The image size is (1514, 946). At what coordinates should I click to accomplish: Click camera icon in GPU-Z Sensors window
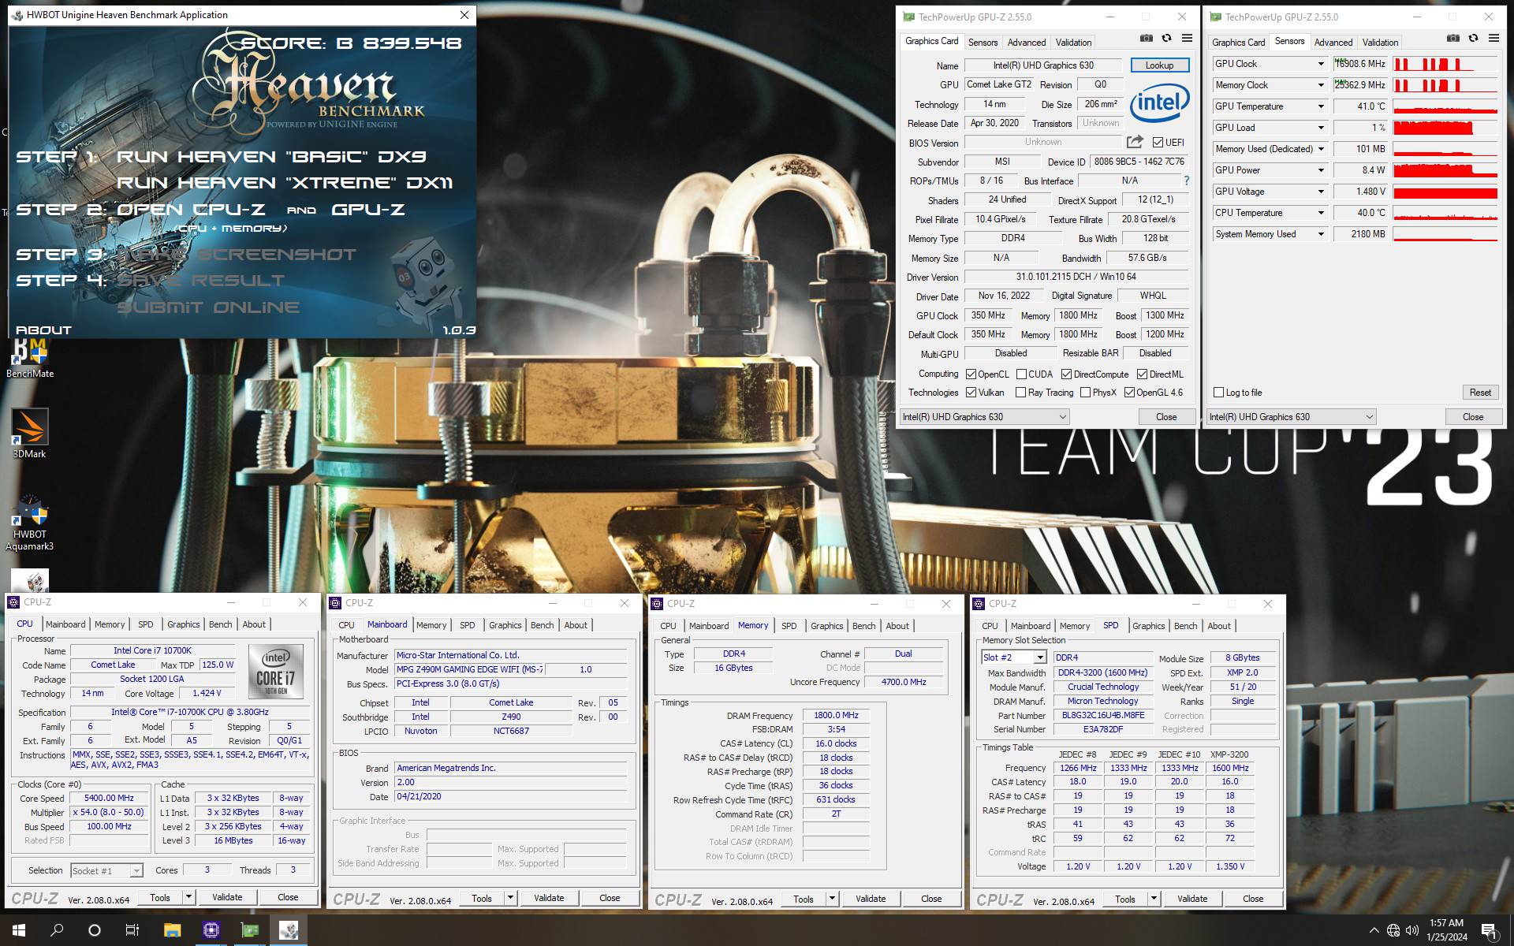coord(1453,39)
